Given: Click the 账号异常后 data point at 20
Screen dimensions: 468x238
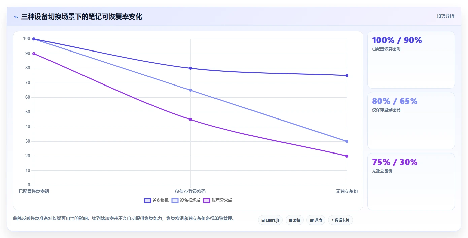Looking at the screenshot, I should pyautogui.click(x=347, y=156).
